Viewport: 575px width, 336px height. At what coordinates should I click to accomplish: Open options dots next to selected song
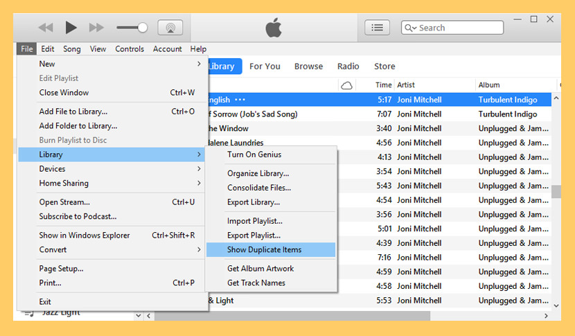[240, 100]
